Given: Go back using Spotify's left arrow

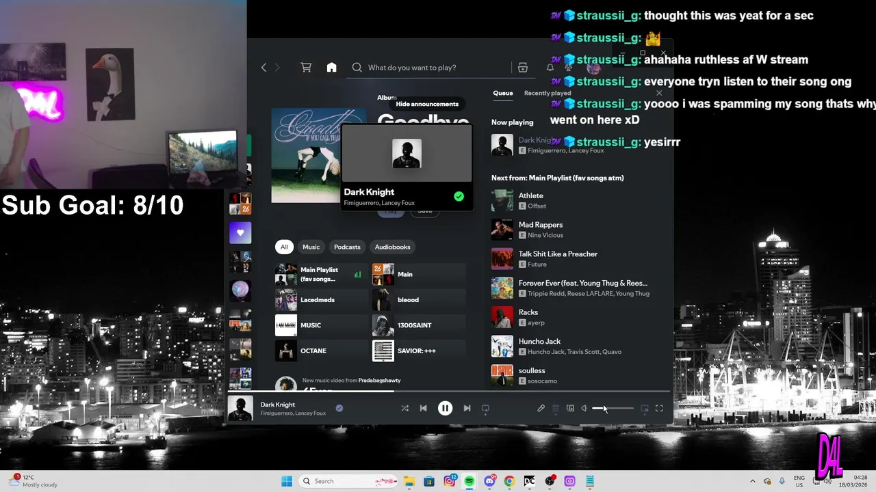Looking at the screenshot, I should 263,67.
